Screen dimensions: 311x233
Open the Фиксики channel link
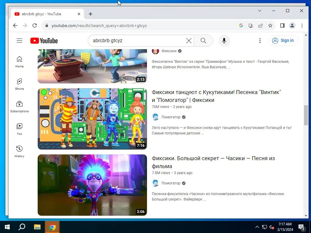pyautogui.click(x=169, y=51)
